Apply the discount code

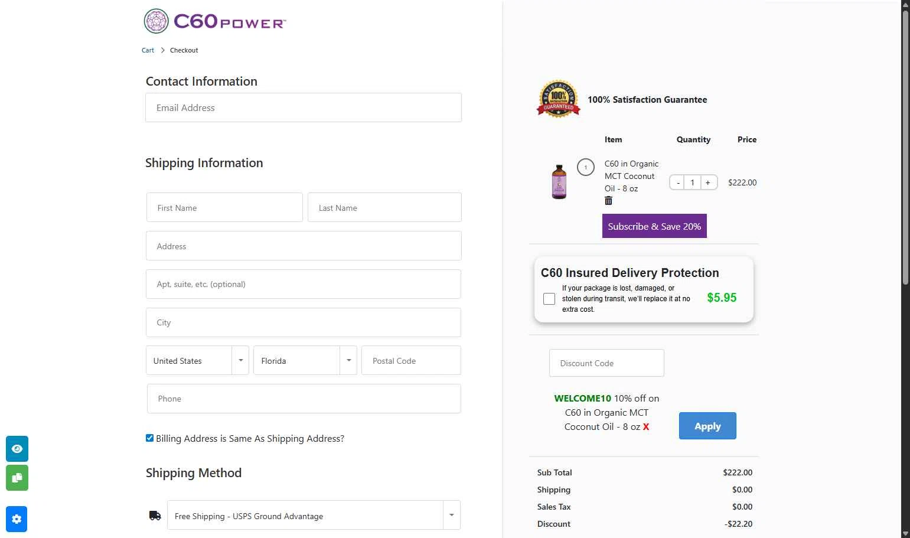[707, 426]
